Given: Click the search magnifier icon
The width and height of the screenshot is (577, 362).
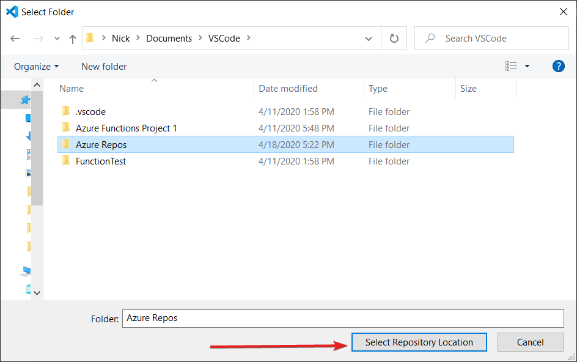Looking at the screenshot, I should click(430, 39).
